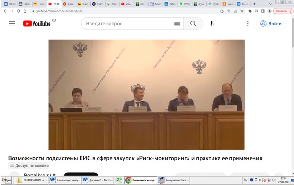This screenshot has width=294, height=185.
Task: Click the YouTube logo
Action: [37, 24]
